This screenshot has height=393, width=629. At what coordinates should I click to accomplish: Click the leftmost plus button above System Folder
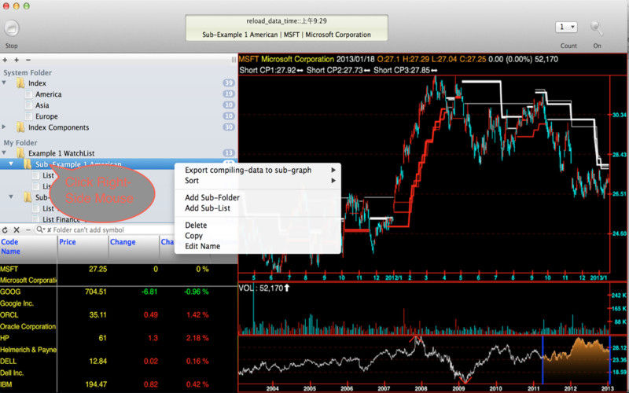pyautogui.click(x=6, y=60)
